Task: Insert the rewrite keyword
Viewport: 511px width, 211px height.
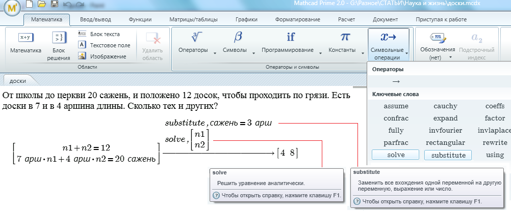Action: click(x=495, y=143)
